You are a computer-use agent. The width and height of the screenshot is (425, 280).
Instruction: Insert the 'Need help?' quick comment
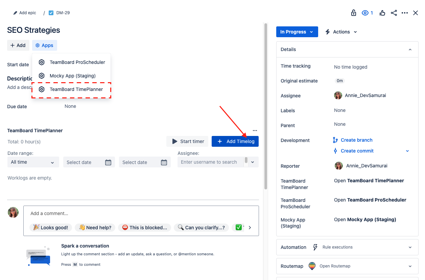(x=95, y=228)
